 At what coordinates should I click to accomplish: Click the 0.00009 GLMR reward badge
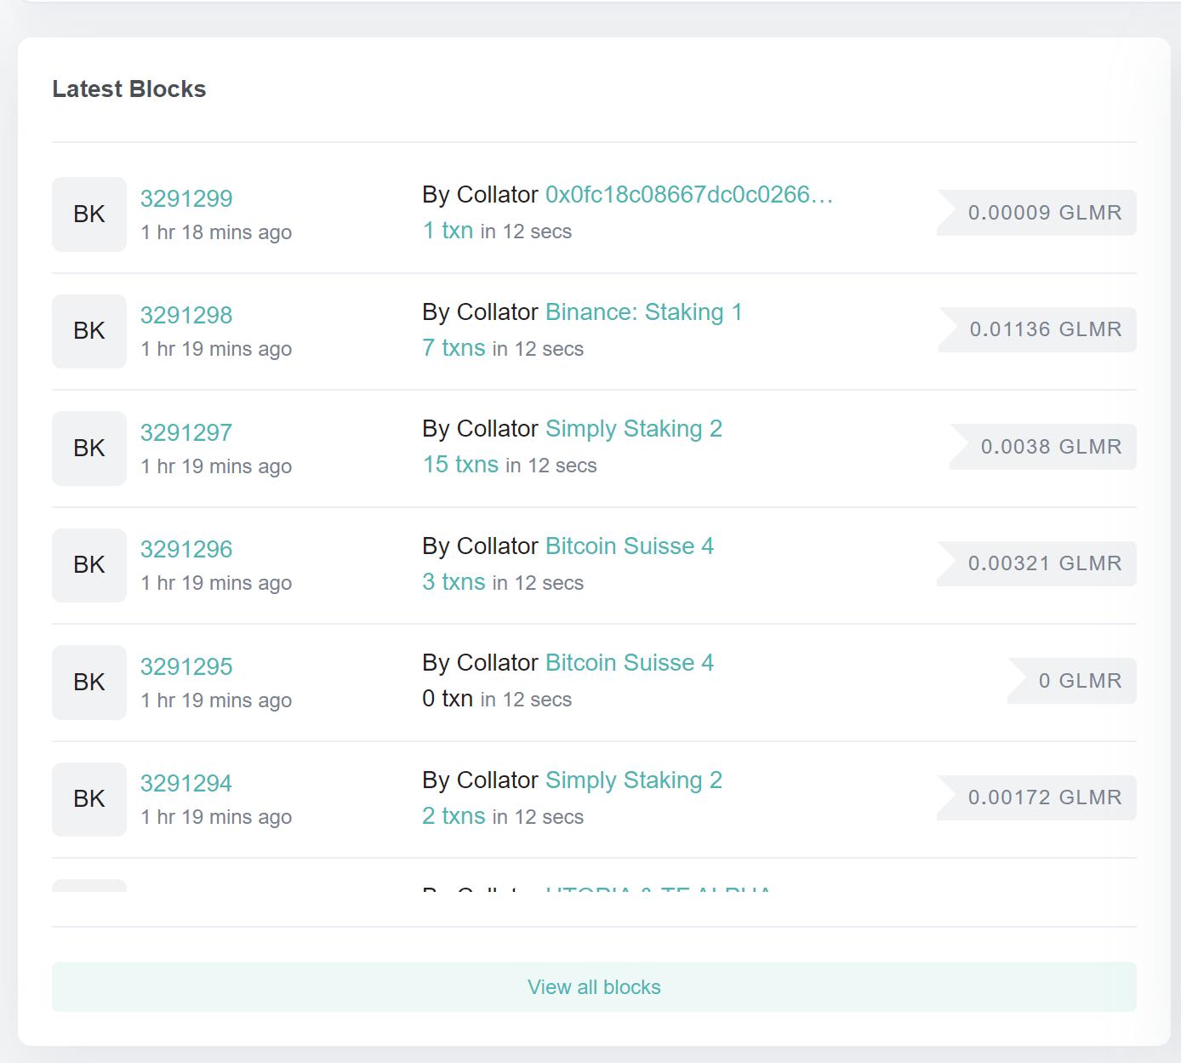click(1044, 213)
